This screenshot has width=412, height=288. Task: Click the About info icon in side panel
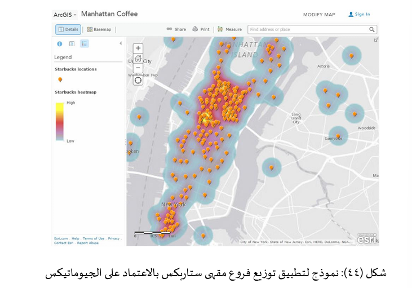click(60, 43)
